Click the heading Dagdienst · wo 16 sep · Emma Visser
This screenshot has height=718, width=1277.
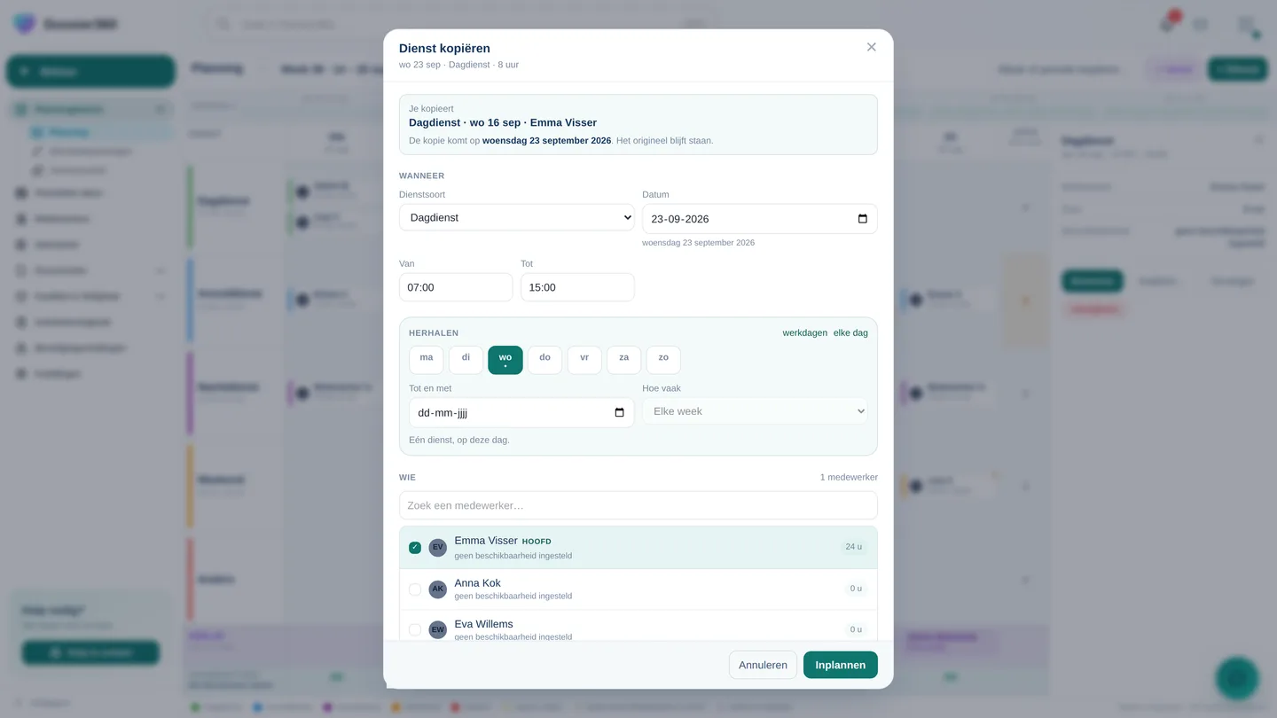pyautogui.click(x=503, y=122)
